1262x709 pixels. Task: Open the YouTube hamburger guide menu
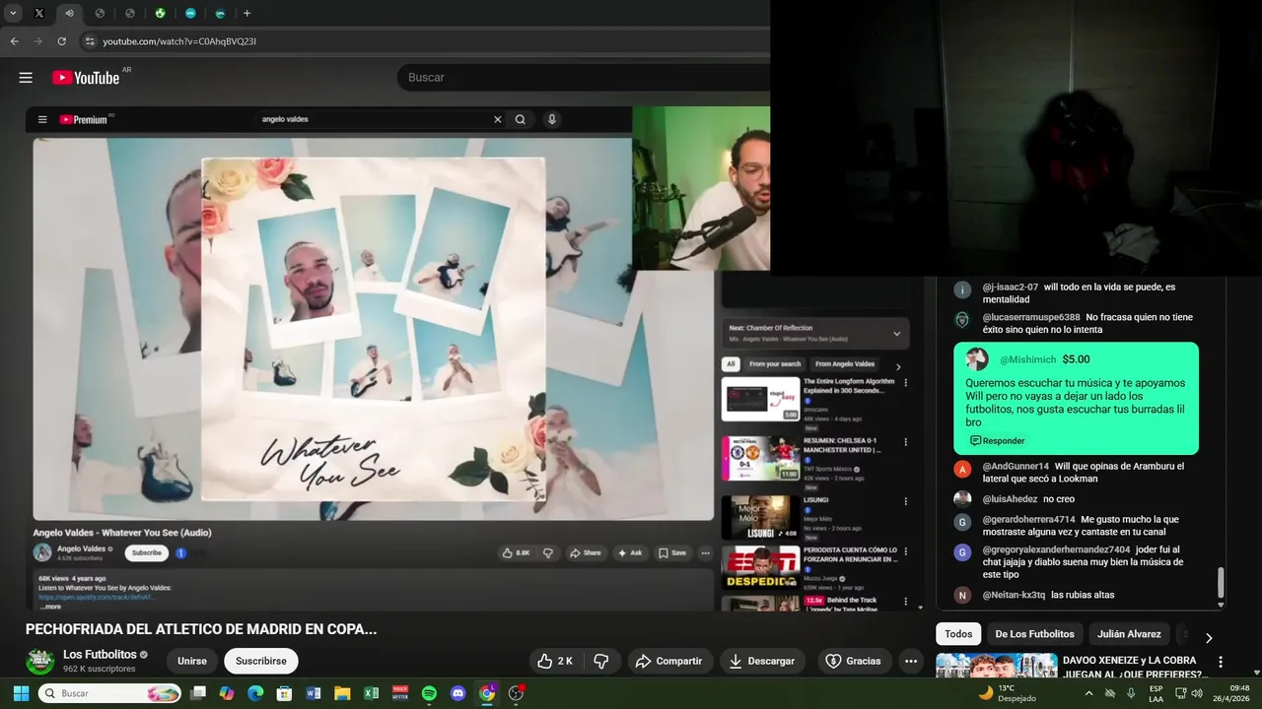pos(26,78)
